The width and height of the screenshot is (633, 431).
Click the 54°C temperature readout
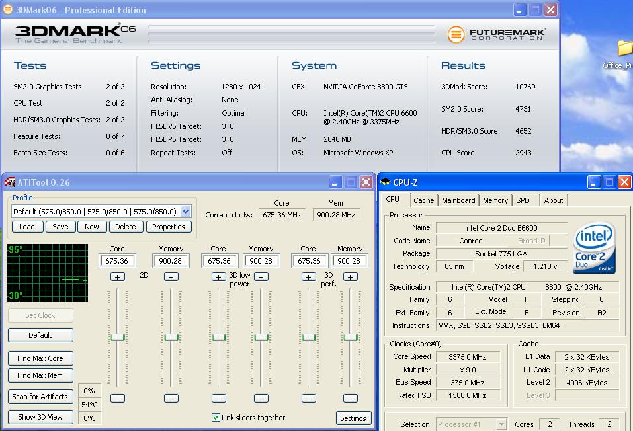[x=89, y=405]
